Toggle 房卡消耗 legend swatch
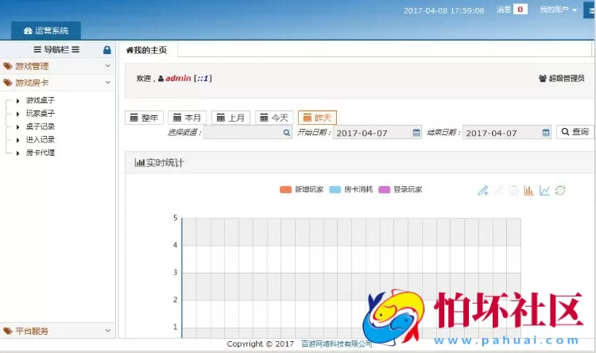The width and height of the screenshot is (596, 353). point(335,189)
